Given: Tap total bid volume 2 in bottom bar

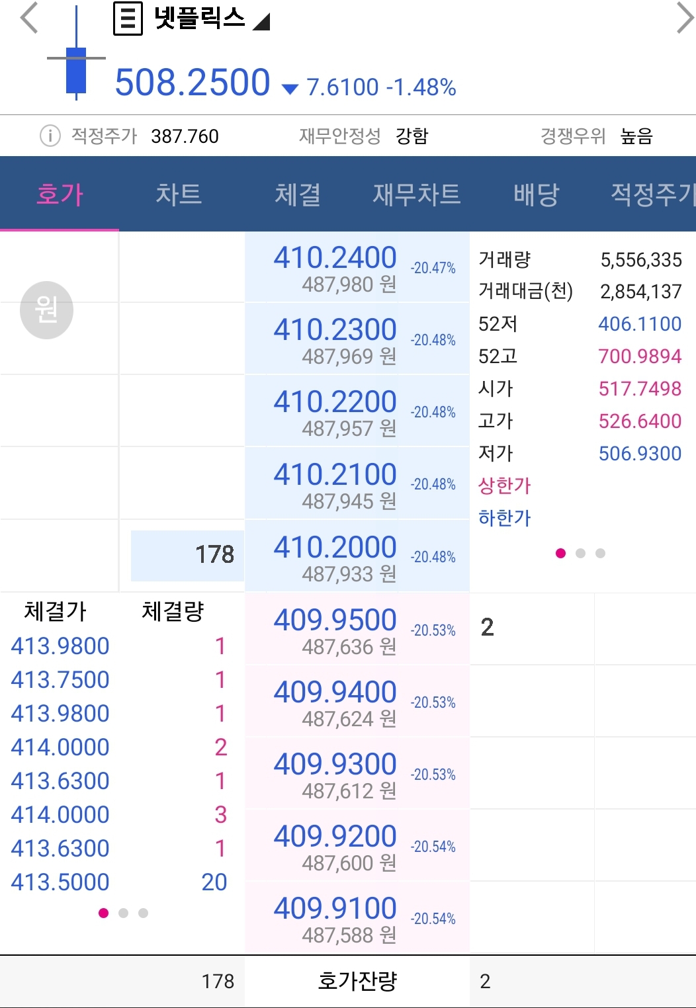Looking at the screenshot, I should pos(485,982).
